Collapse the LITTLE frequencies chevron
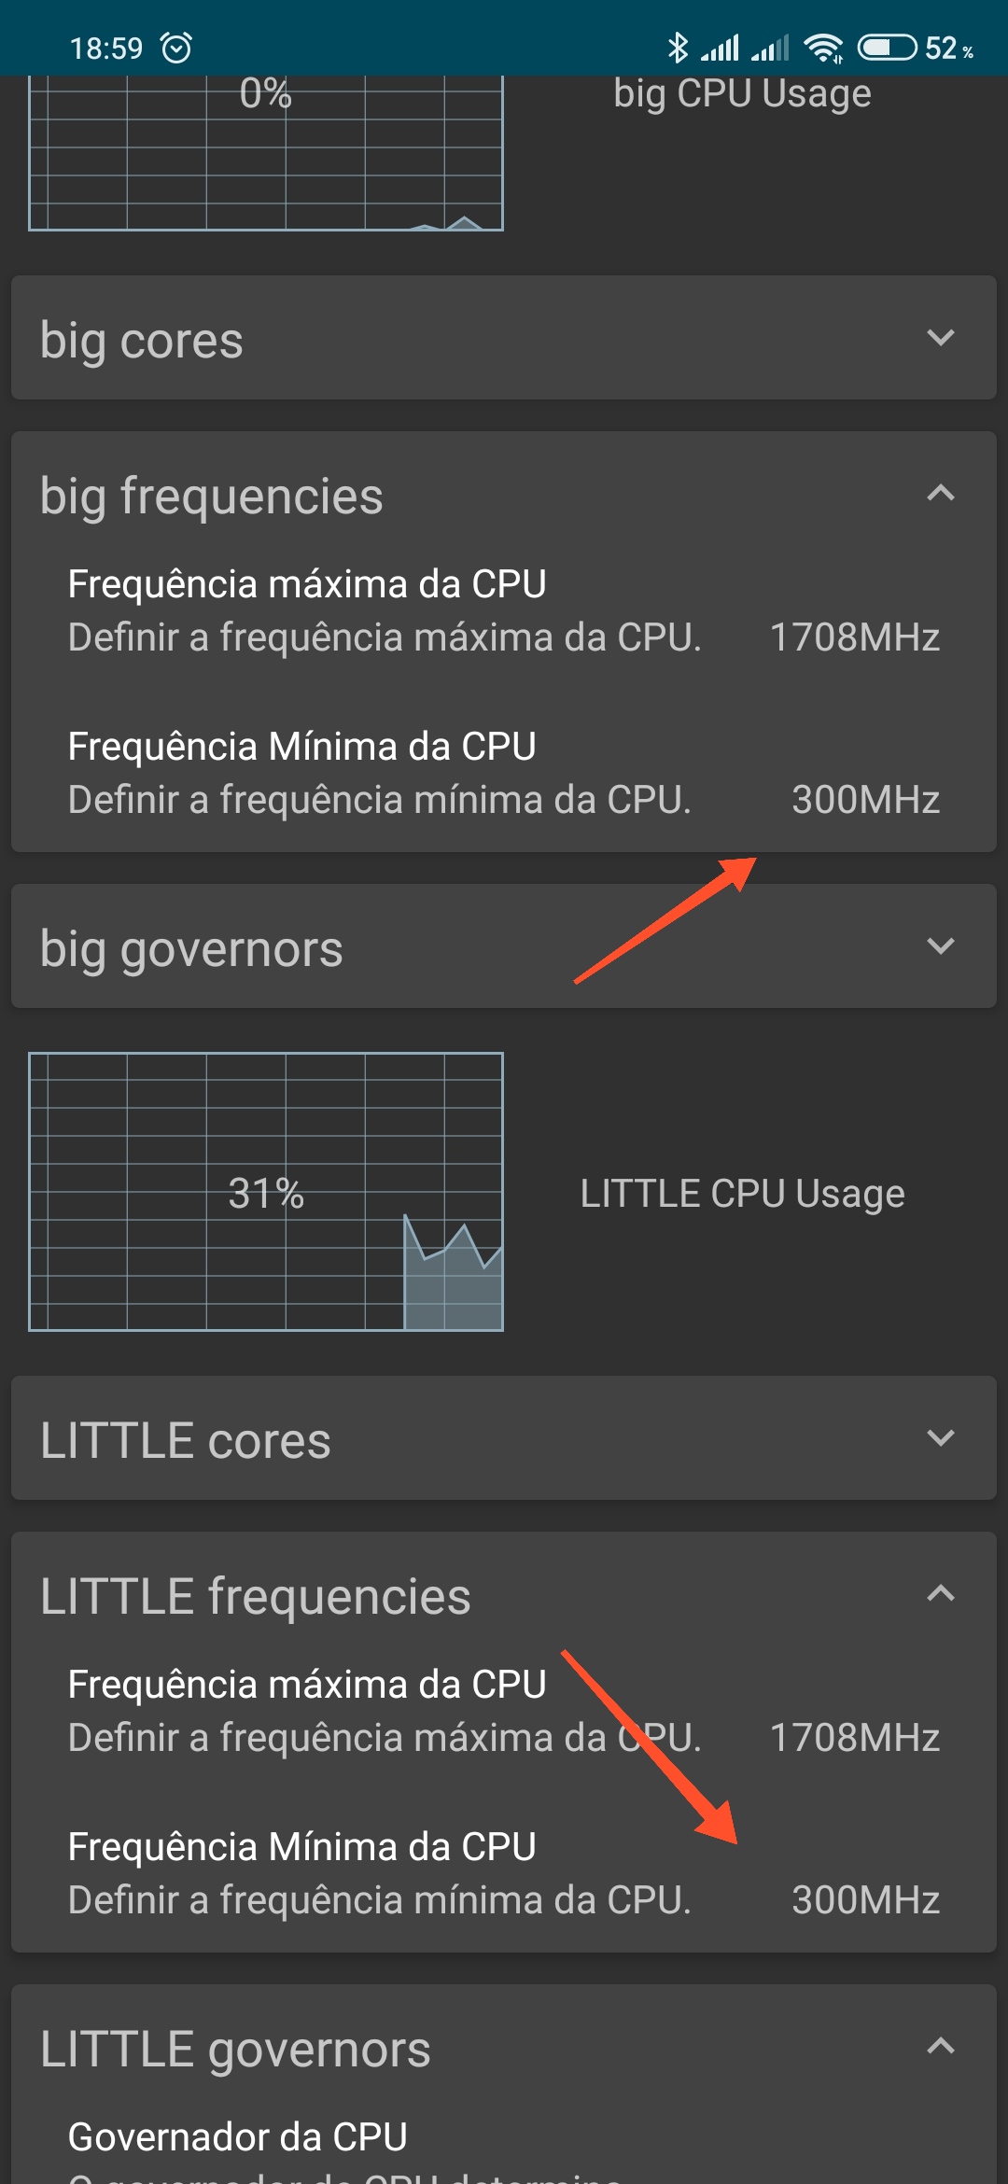The width and height of the screenshot is (1008, 2184). click(x=940, y=1592)
